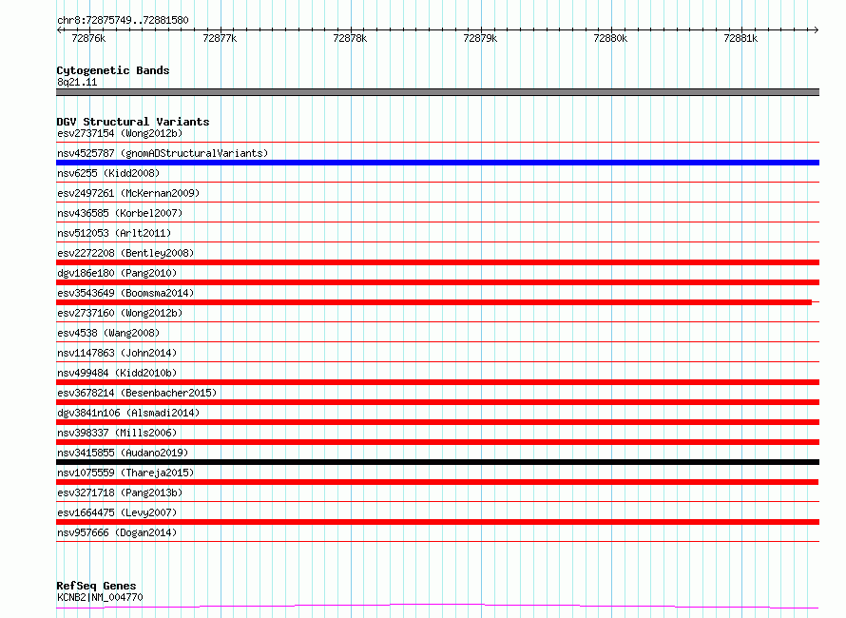
Task: Click the esv2272208 (Bentley2008) label
Action: (x=125, y=253)
